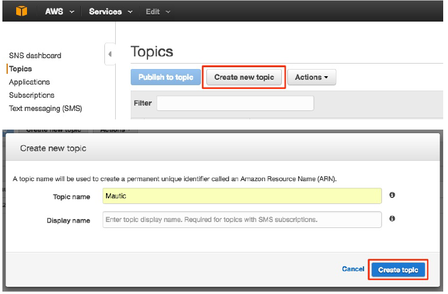Select Topics in the sidebar
The image size is (448, 294).
[x=20, y=68]
